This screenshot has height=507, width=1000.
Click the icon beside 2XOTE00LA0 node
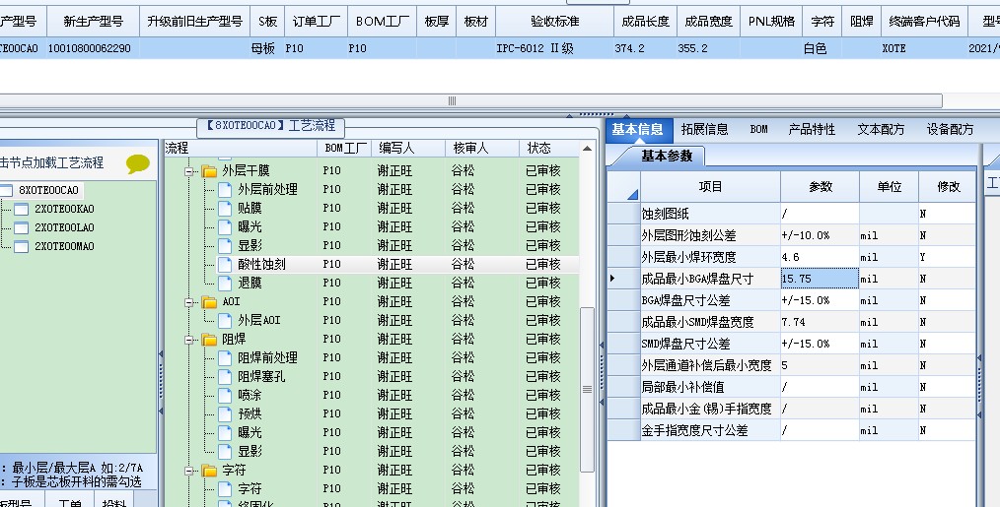pyautogui.click(x=21, y=227)
